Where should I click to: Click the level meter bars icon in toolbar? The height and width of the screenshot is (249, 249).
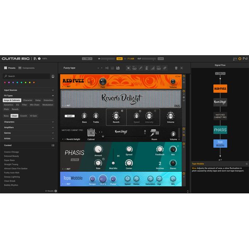pyautogui.click(x=153, y=68)
